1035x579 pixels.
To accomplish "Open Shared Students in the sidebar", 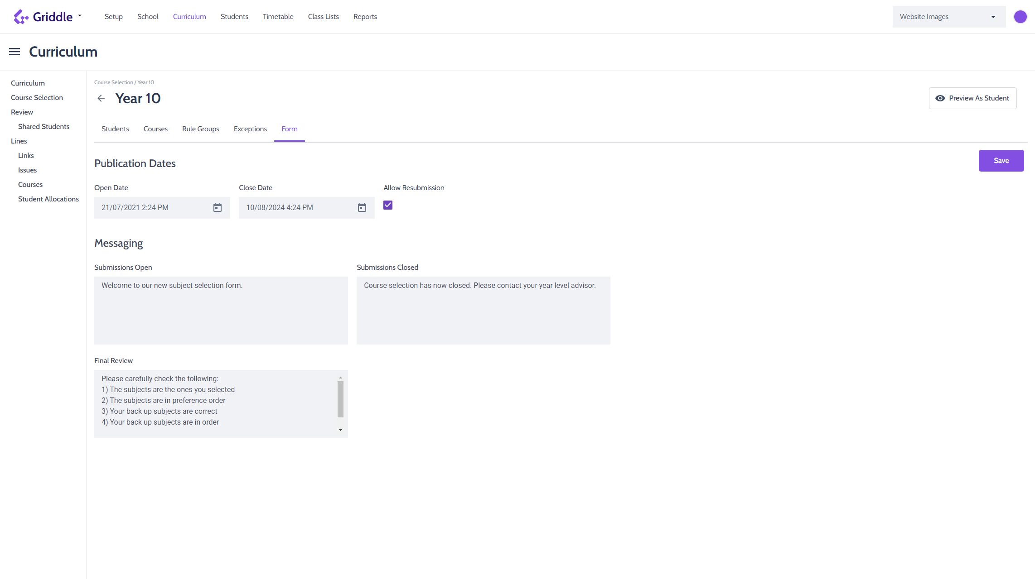I will click(44, 127).
